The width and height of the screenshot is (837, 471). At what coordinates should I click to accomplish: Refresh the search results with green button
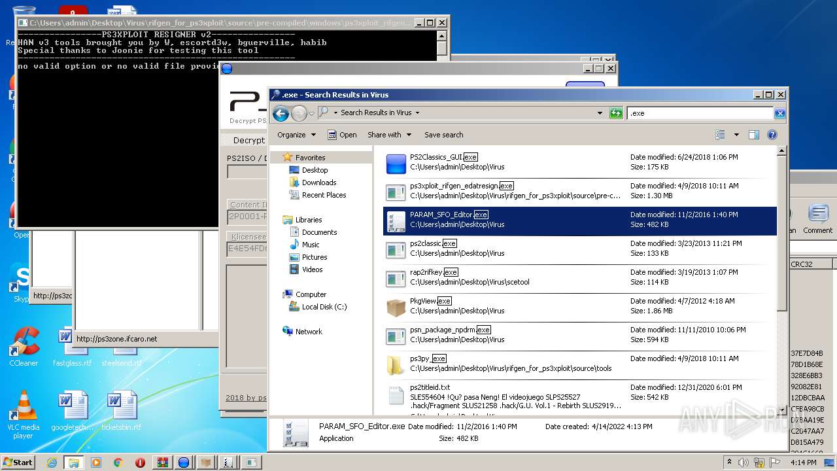pos(615,113)
